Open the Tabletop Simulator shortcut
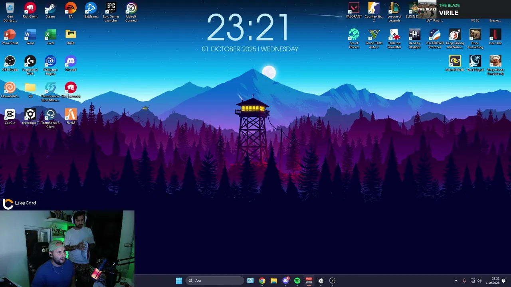 click(x=394, y=39)
